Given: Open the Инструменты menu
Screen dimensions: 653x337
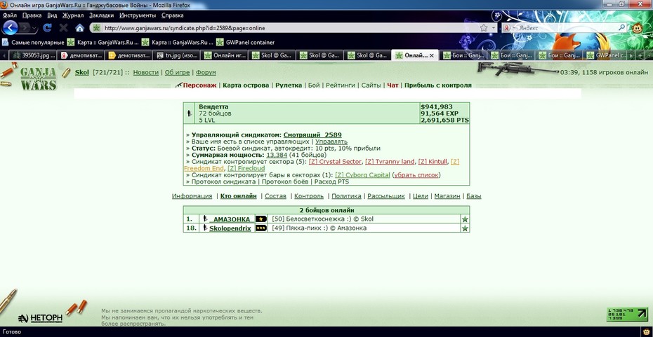Looking at the screenshot, I should coord(138,15).
